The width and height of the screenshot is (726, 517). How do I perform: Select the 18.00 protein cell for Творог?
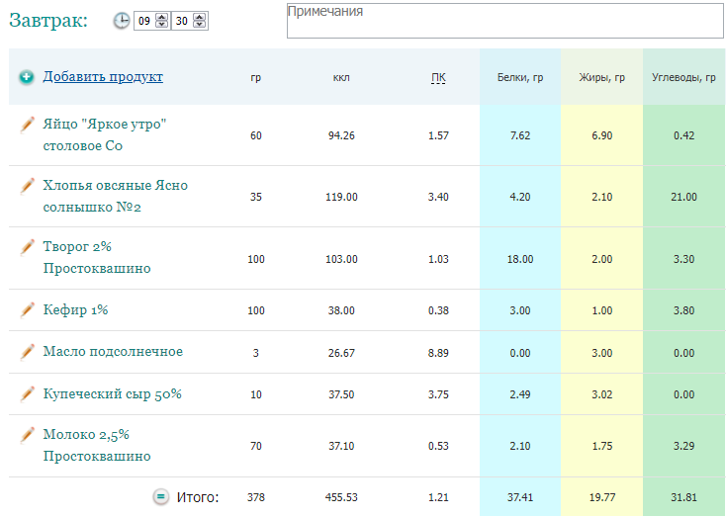pos(520,259)
